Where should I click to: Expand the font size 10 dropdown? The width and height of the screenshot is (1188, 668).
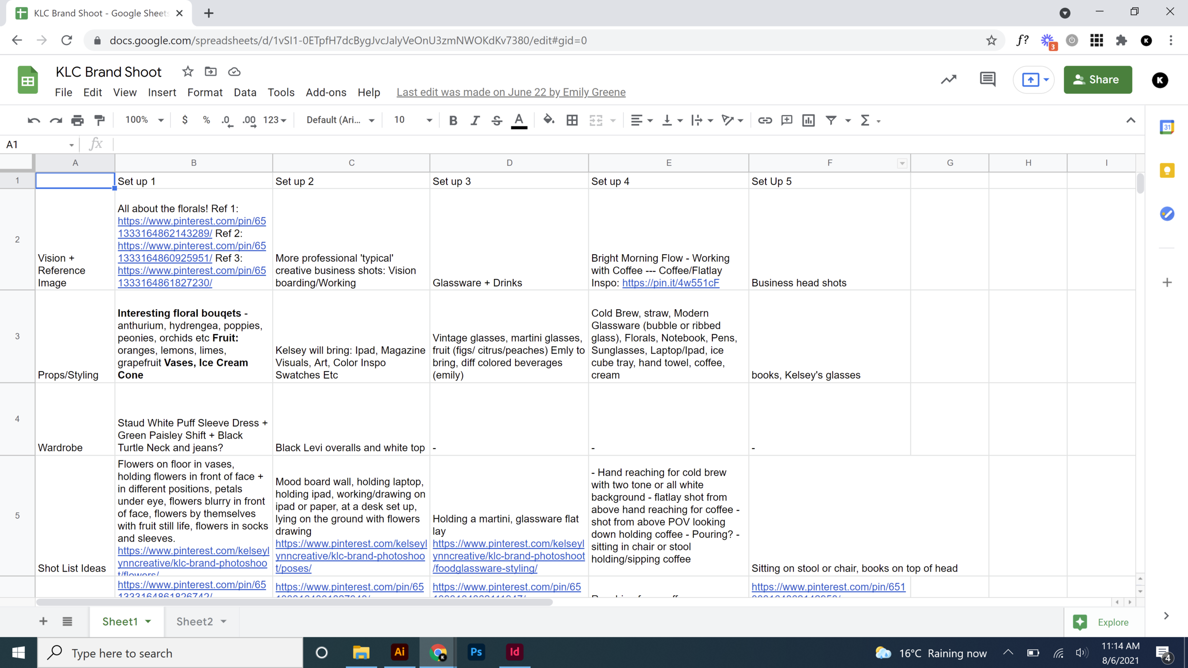(412, 120)
